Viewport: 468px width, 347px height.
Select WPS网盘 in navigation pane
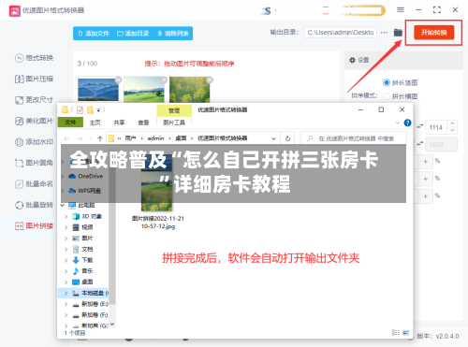tap(84, 191)
